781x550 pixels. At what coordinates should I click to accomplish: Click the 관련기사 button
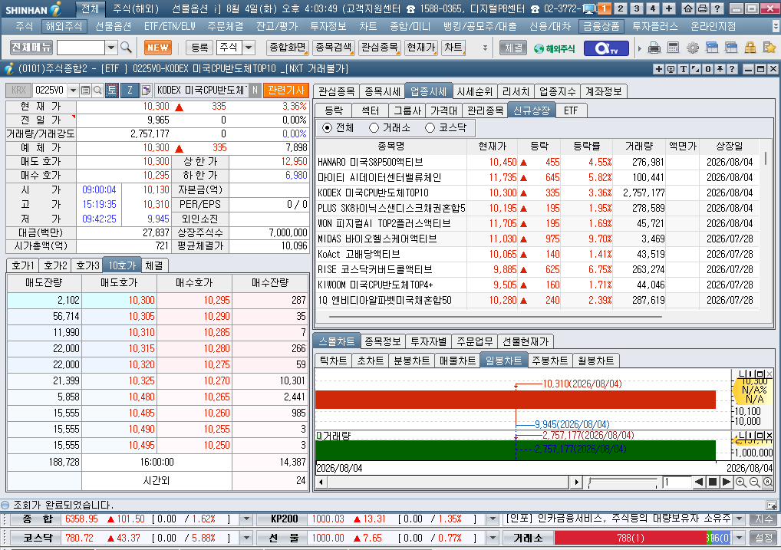tap(286, 91)
